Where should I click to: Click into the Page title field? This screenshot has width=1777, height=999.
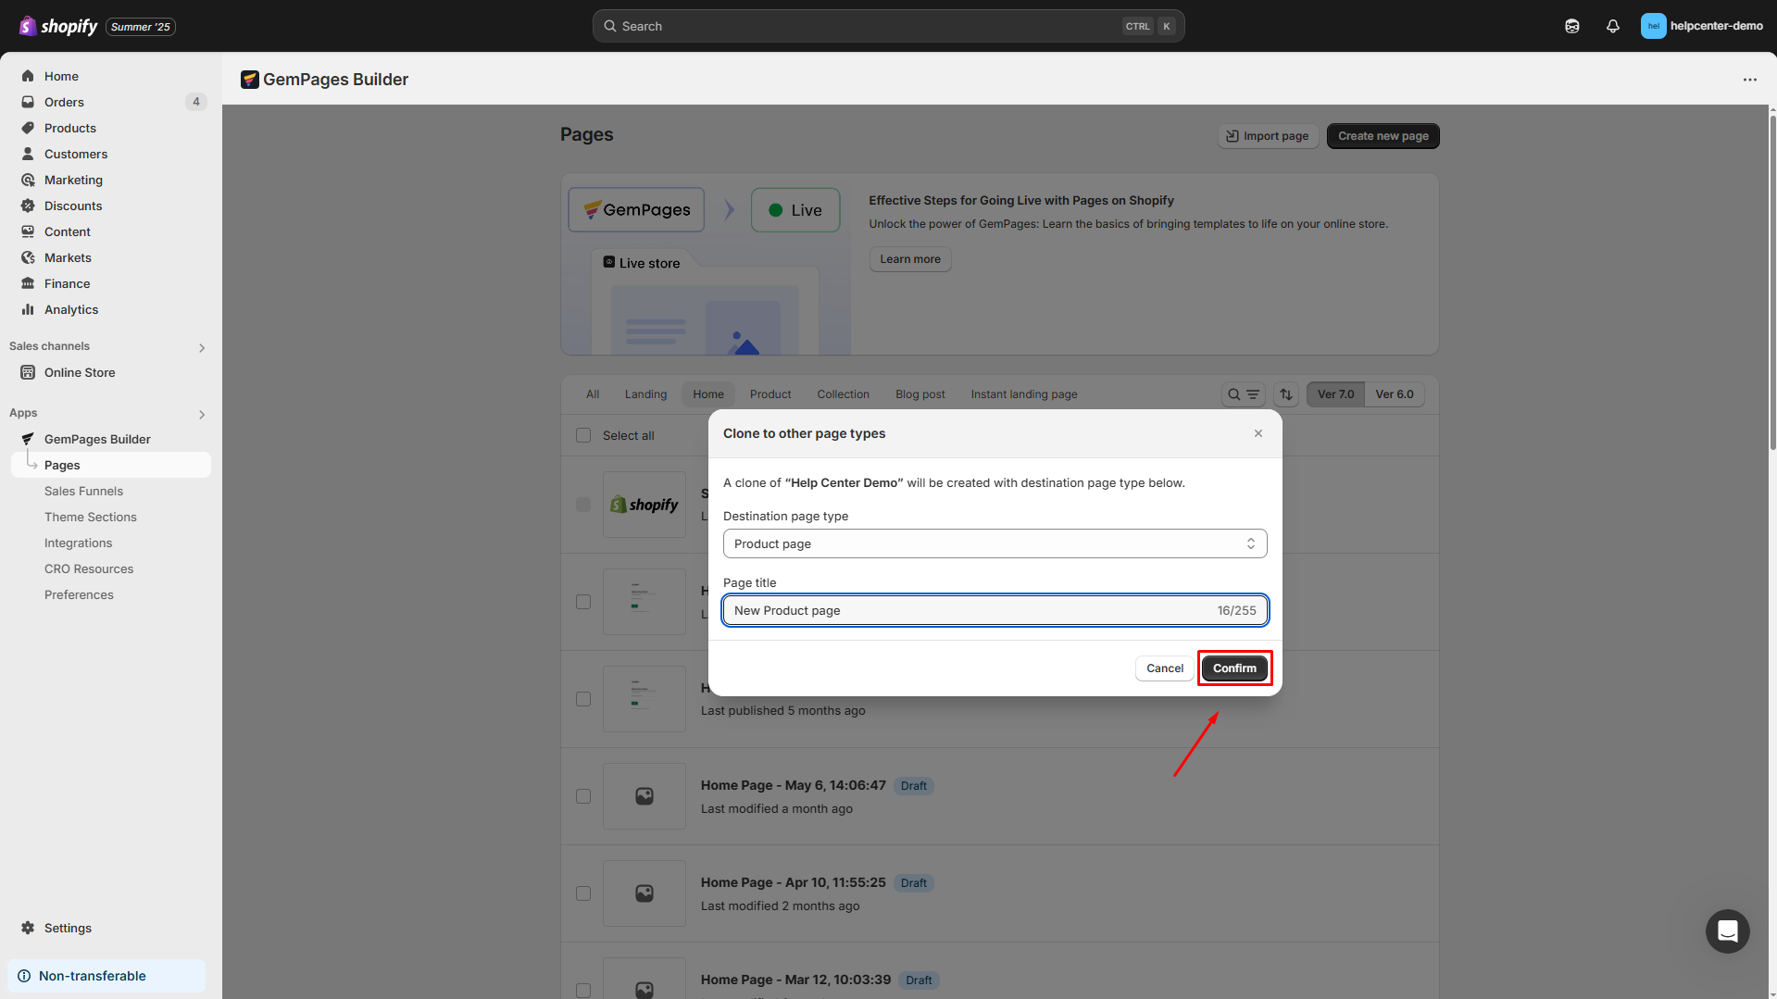point(968,611)
